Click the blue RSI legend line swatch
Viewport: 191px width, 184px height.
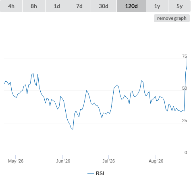tap(91, 173)
